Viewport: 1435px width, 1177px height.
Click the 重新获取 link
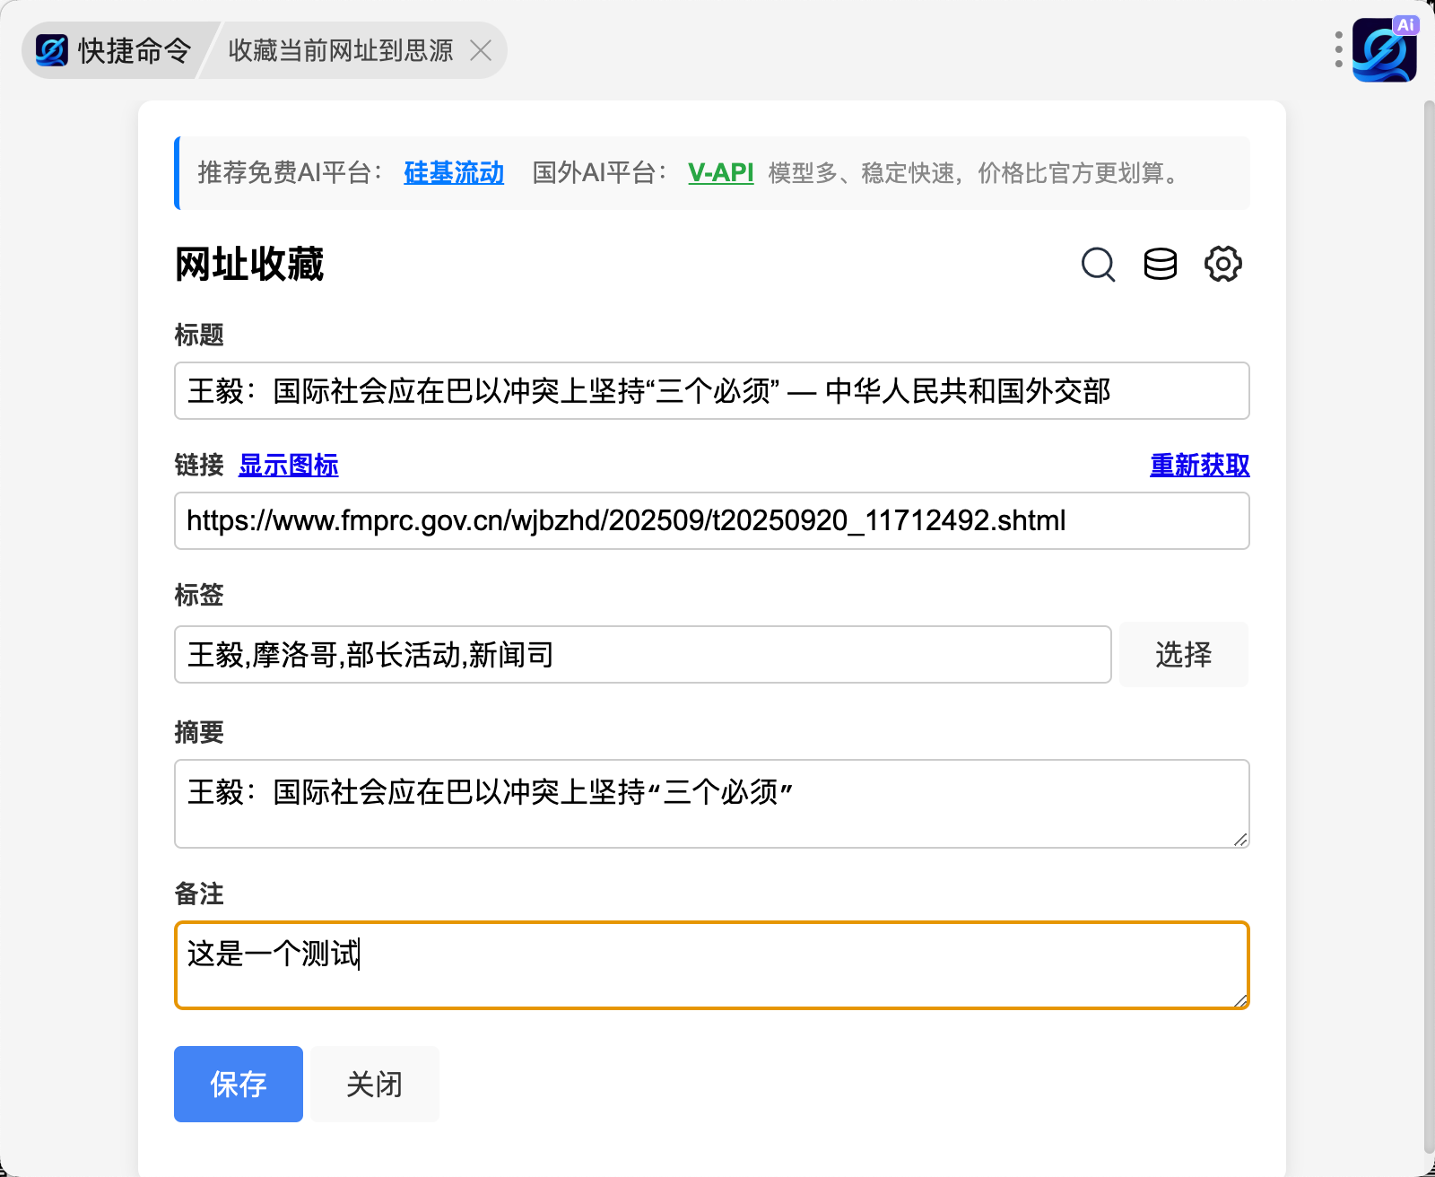click(x=1199, y=465)
